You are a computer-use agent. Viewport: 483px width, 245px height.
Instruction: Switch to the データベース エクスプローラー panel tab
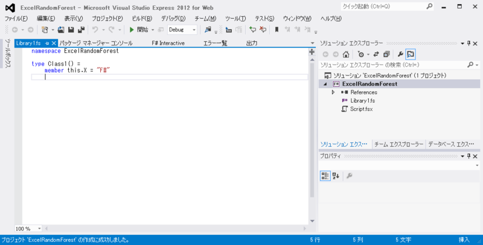click(x=451, y=144)
